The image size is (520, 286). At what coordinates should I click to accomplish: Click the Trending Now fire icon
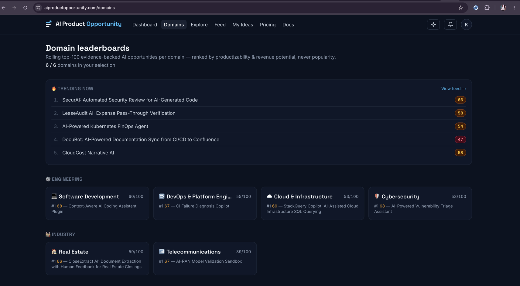point(54,88)
